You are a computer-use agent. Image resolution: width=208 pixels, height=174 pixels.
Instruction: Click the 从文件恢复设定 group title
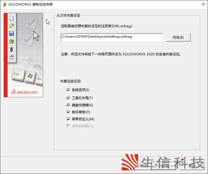(x=68, y=15)
